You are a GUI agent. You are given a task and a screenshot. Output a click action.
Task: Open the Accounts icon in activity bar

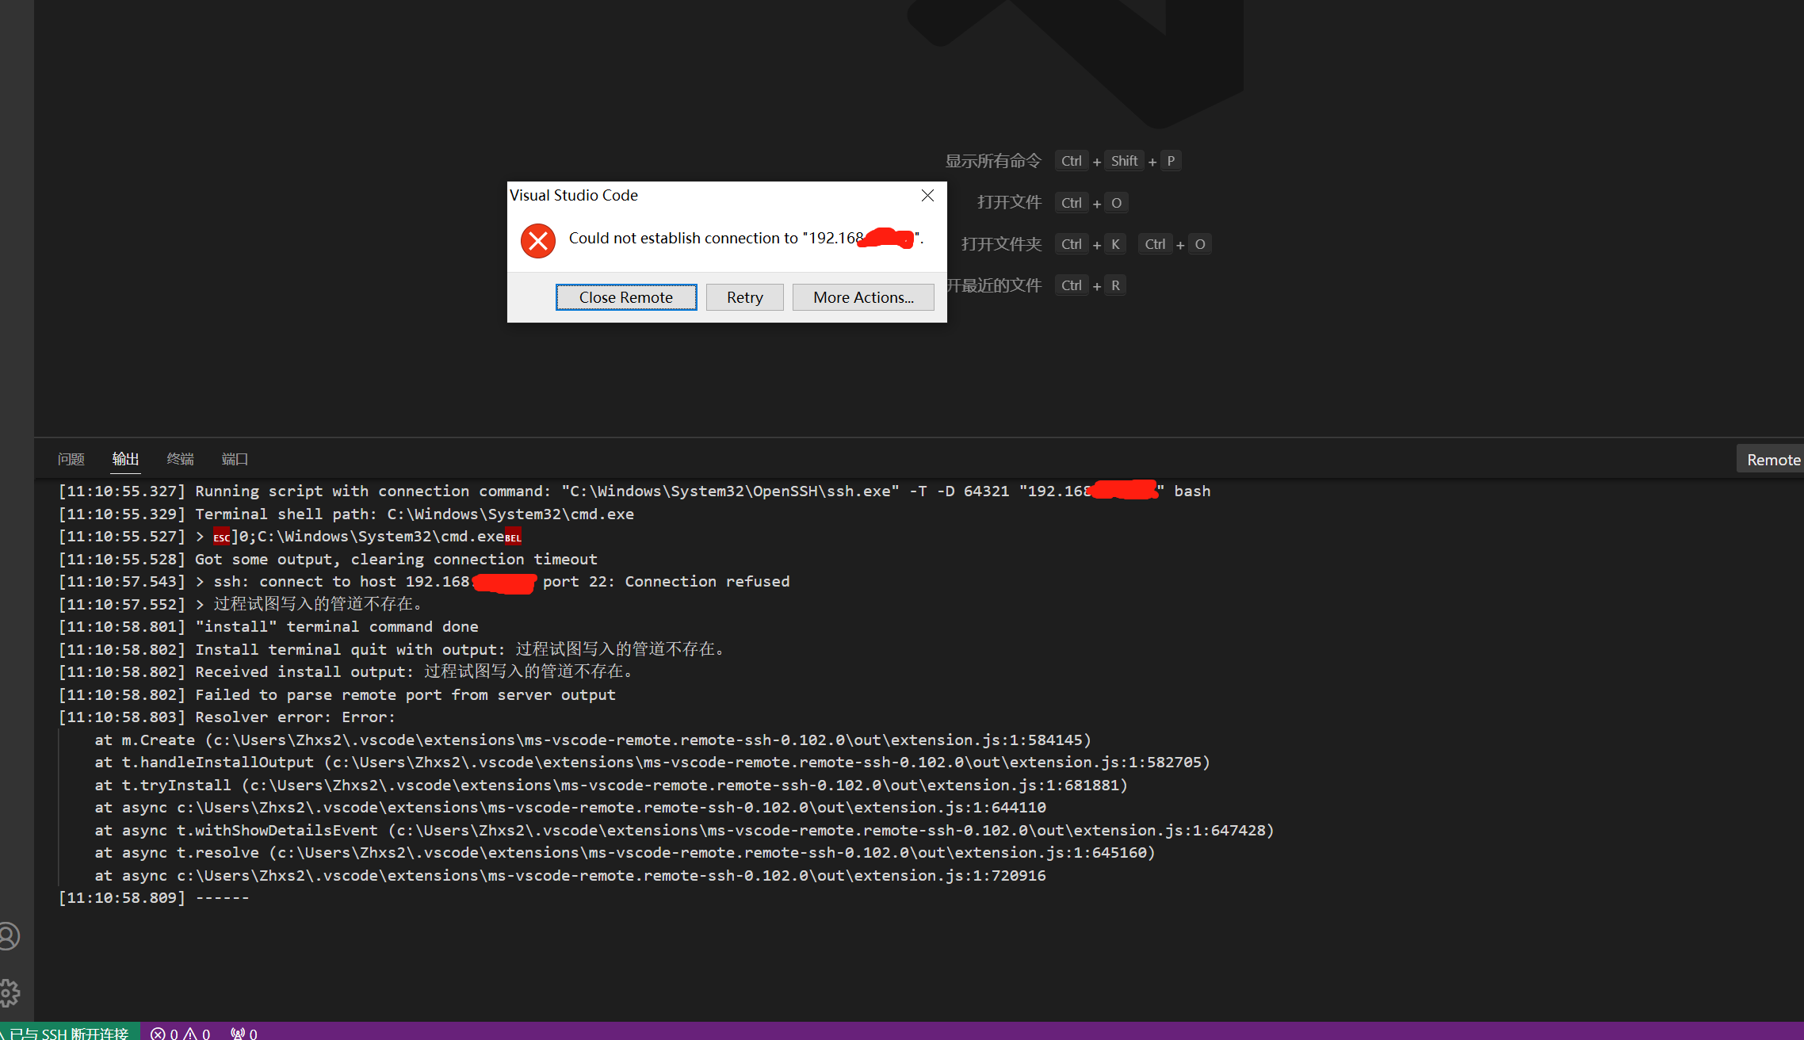click(9, 936)
